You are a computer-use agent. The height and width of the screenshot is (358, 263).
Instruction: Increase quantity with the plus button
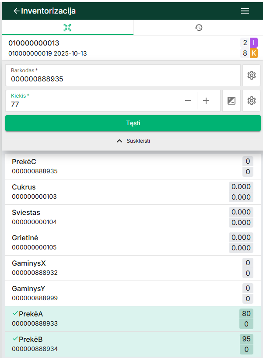pos(206,101)
